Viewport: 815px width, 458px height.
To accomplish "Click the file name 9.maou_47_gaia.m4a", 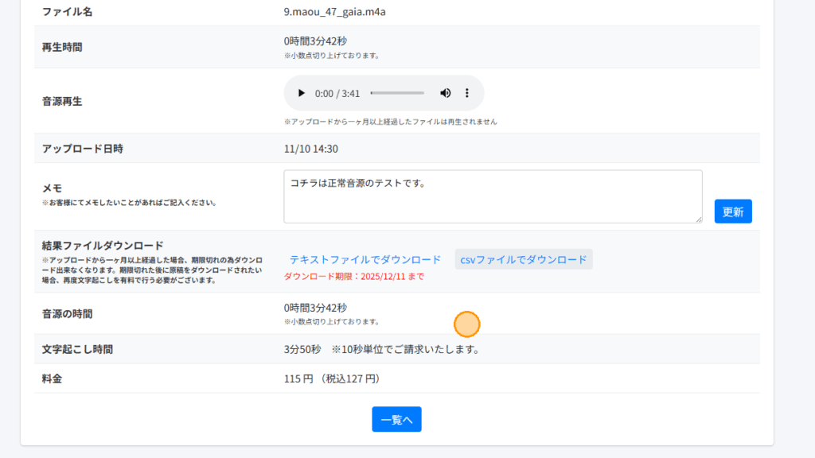I will coord(329,12).
